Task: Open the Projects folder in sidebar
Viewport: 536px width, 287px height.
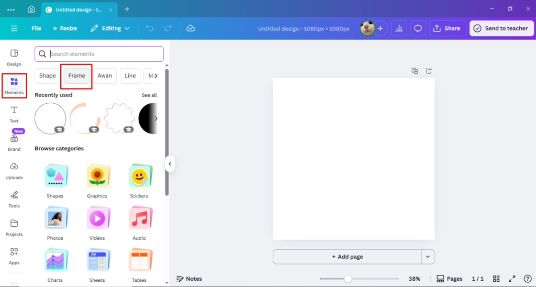Action: click(x=14, y=227)
